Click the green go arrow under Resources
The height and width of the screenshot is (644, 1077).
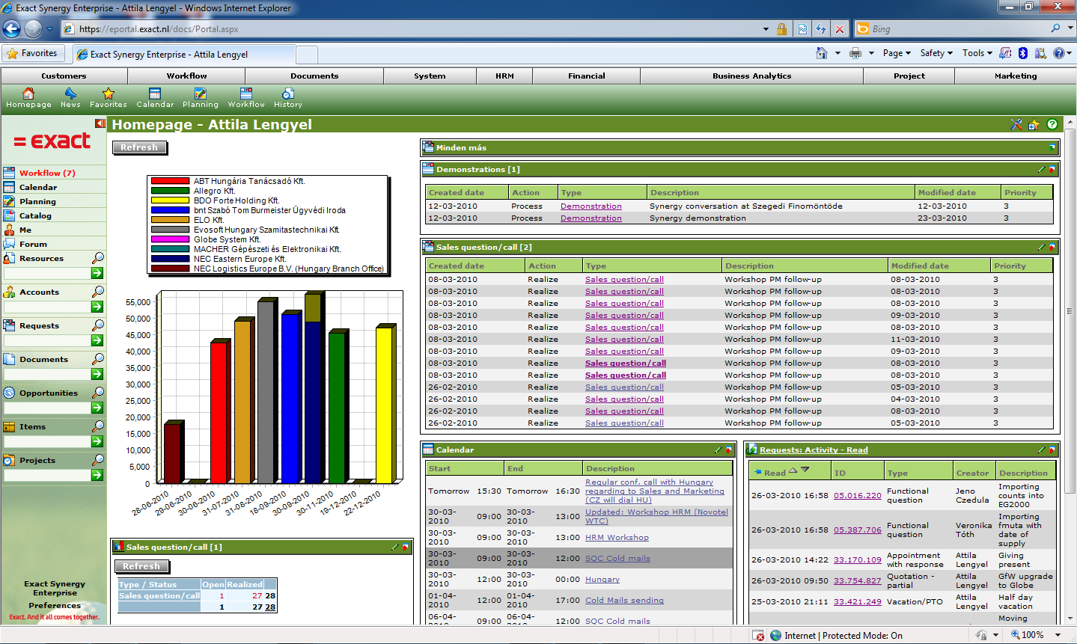[x=97, y=273]
